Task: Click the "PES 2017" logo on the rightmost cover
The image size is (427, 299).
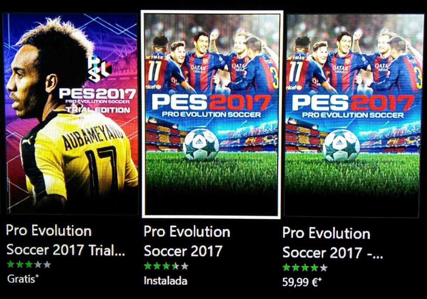Action: 353,107
